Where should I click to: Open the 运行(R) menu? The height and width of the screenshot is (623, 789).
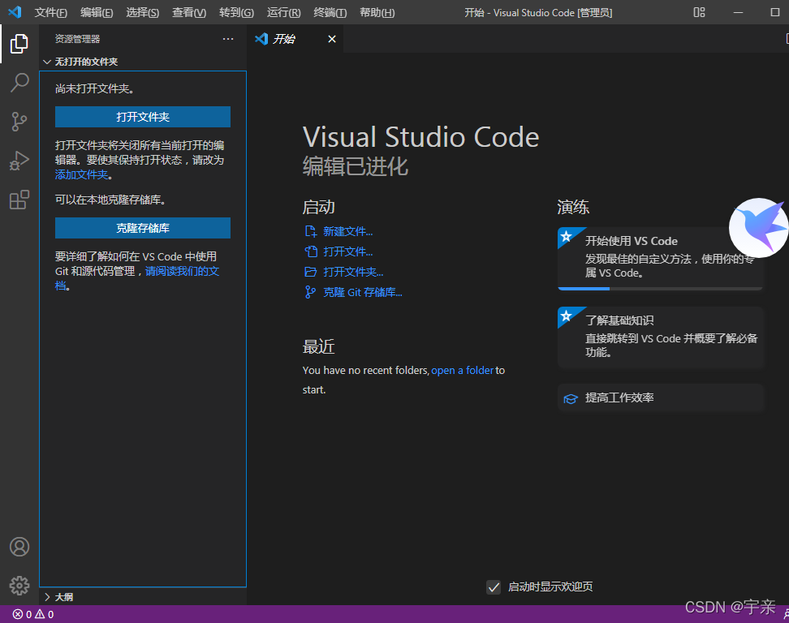point(284,12)
